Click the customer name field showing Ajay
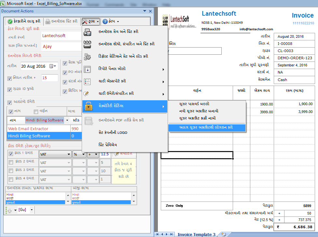The width and height of the screenshot is (318, 237). click(x=62, y=47)
